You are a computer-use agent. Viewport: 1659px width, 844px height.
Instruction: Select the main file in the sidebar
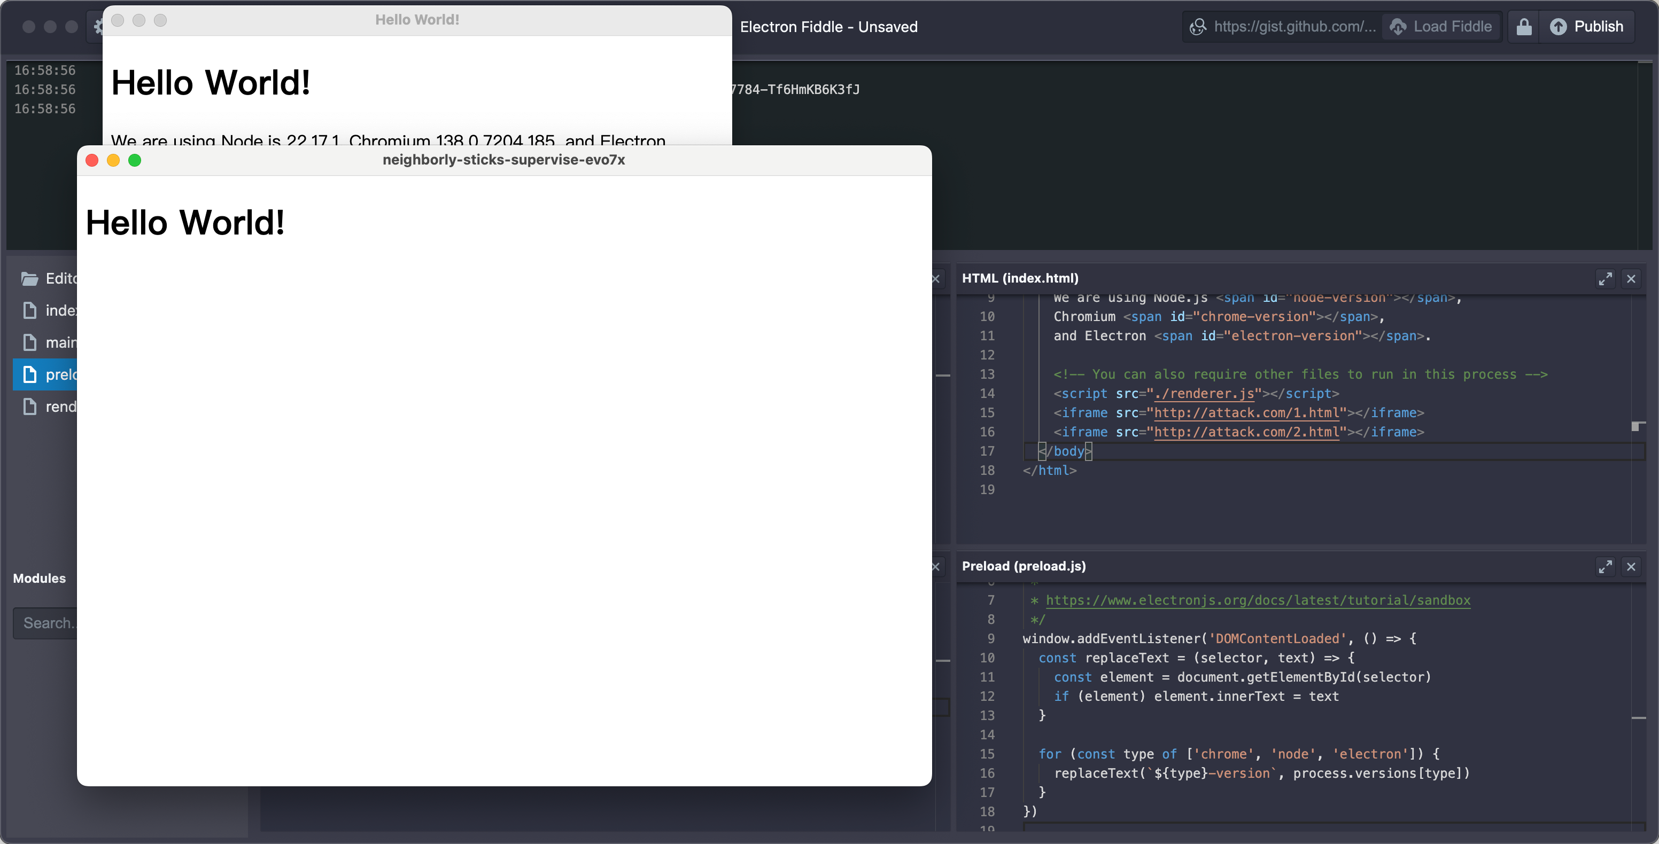tap(45, 342)
